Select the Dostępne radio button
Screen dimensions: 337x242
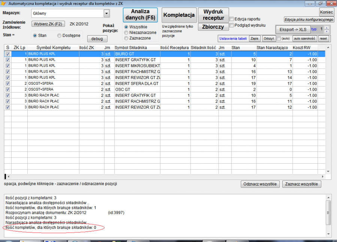coord(59,36)
